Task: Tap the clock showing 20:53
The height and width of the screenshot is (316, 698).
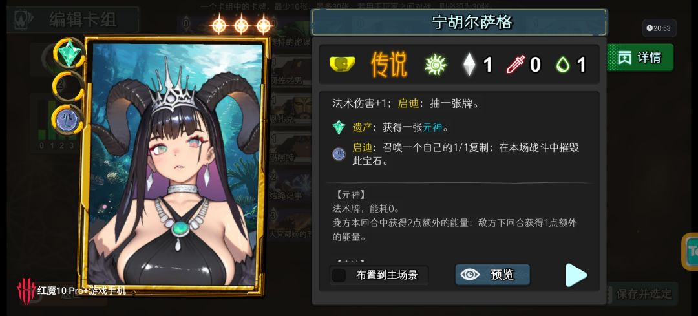Action: coord(659,28)
